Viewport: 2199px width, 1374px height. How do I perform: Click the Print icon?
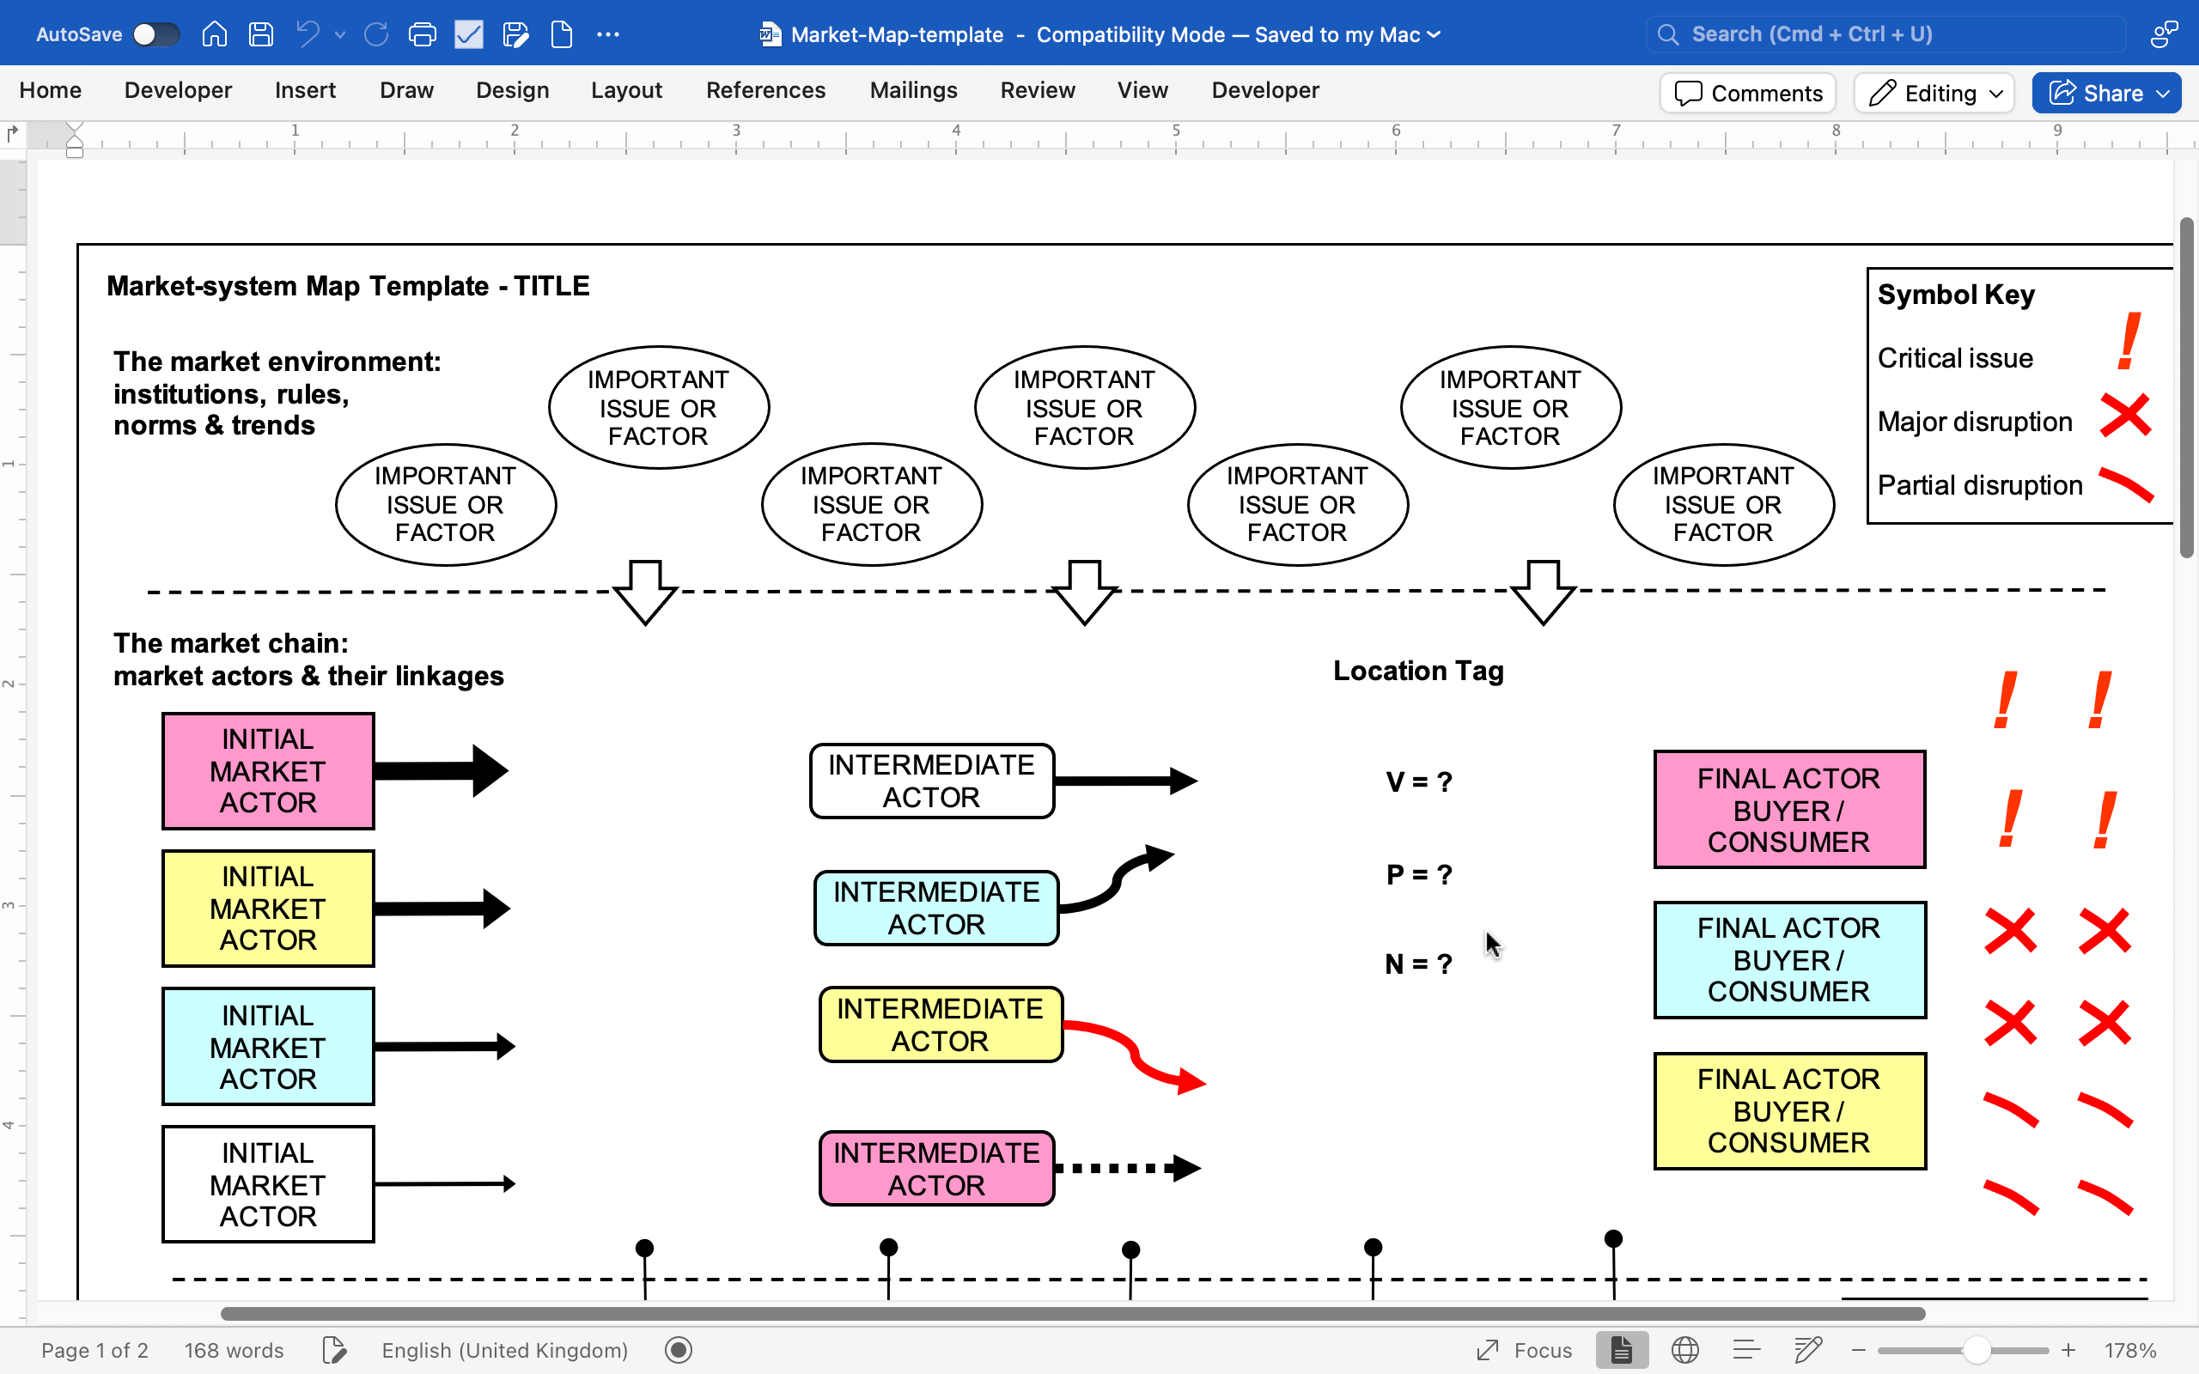pos(423,34)
